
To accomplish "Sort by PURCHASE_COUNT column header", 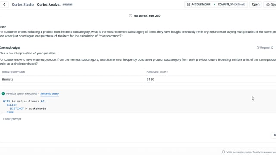I will [157, 72].
